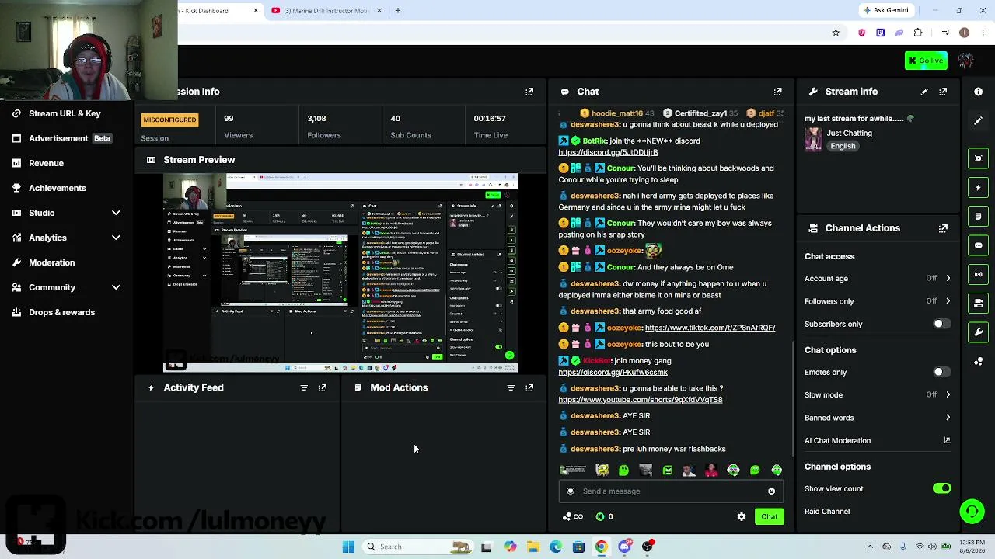Open Ask Gemini button
Image resolution: width=995 pixels, height=559 pixels.
tap(885, 11)
